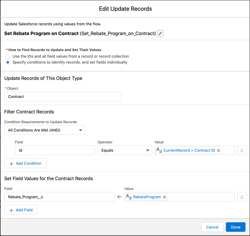The image size is (250, 236).
Task: Click the pencil icon to edit element label
Action: 160,34
